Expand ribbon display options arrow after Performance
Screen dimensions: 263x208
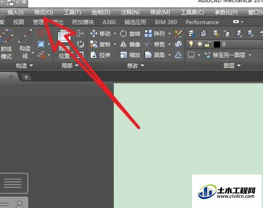coord(242,22)
